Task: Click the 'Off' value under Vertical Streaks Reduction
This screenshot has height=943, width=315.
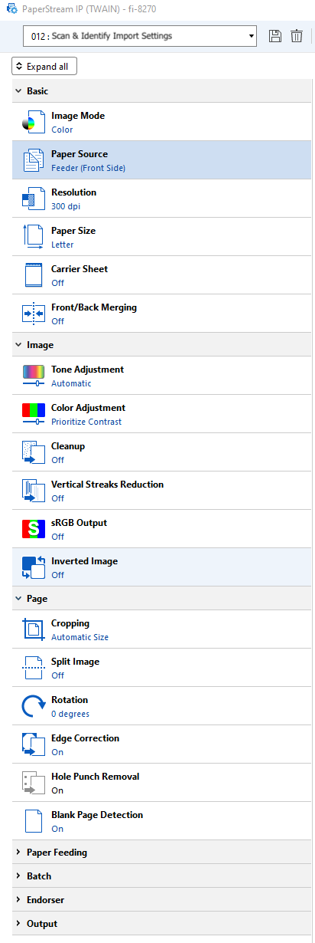Action: pos(57,498)
